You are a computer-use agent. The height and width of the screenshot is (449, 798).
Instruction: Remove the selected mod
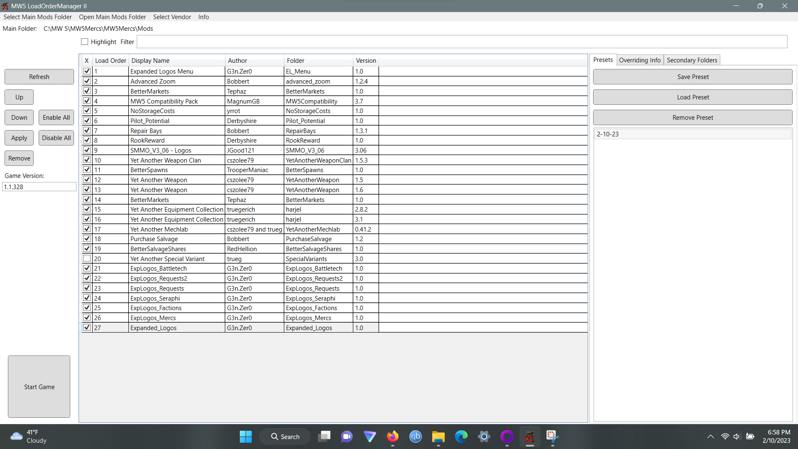click(19, 158)
